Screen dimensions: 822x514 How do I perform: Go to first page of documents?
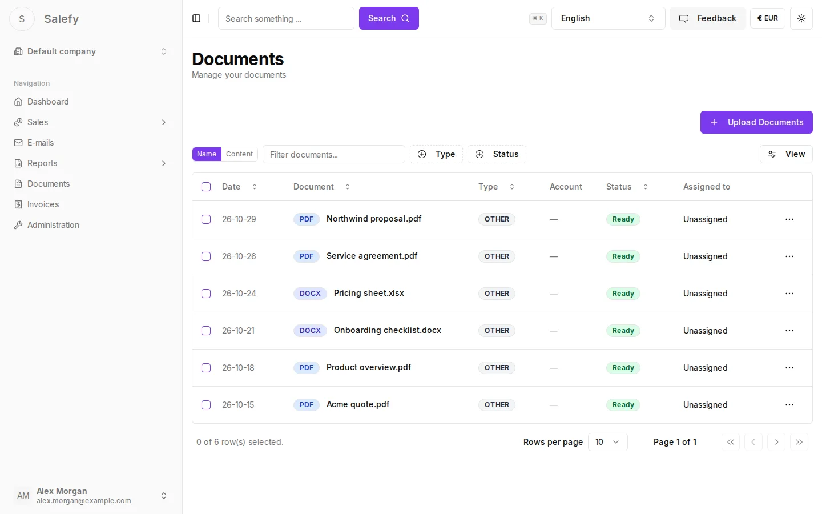tap(731, 442)
